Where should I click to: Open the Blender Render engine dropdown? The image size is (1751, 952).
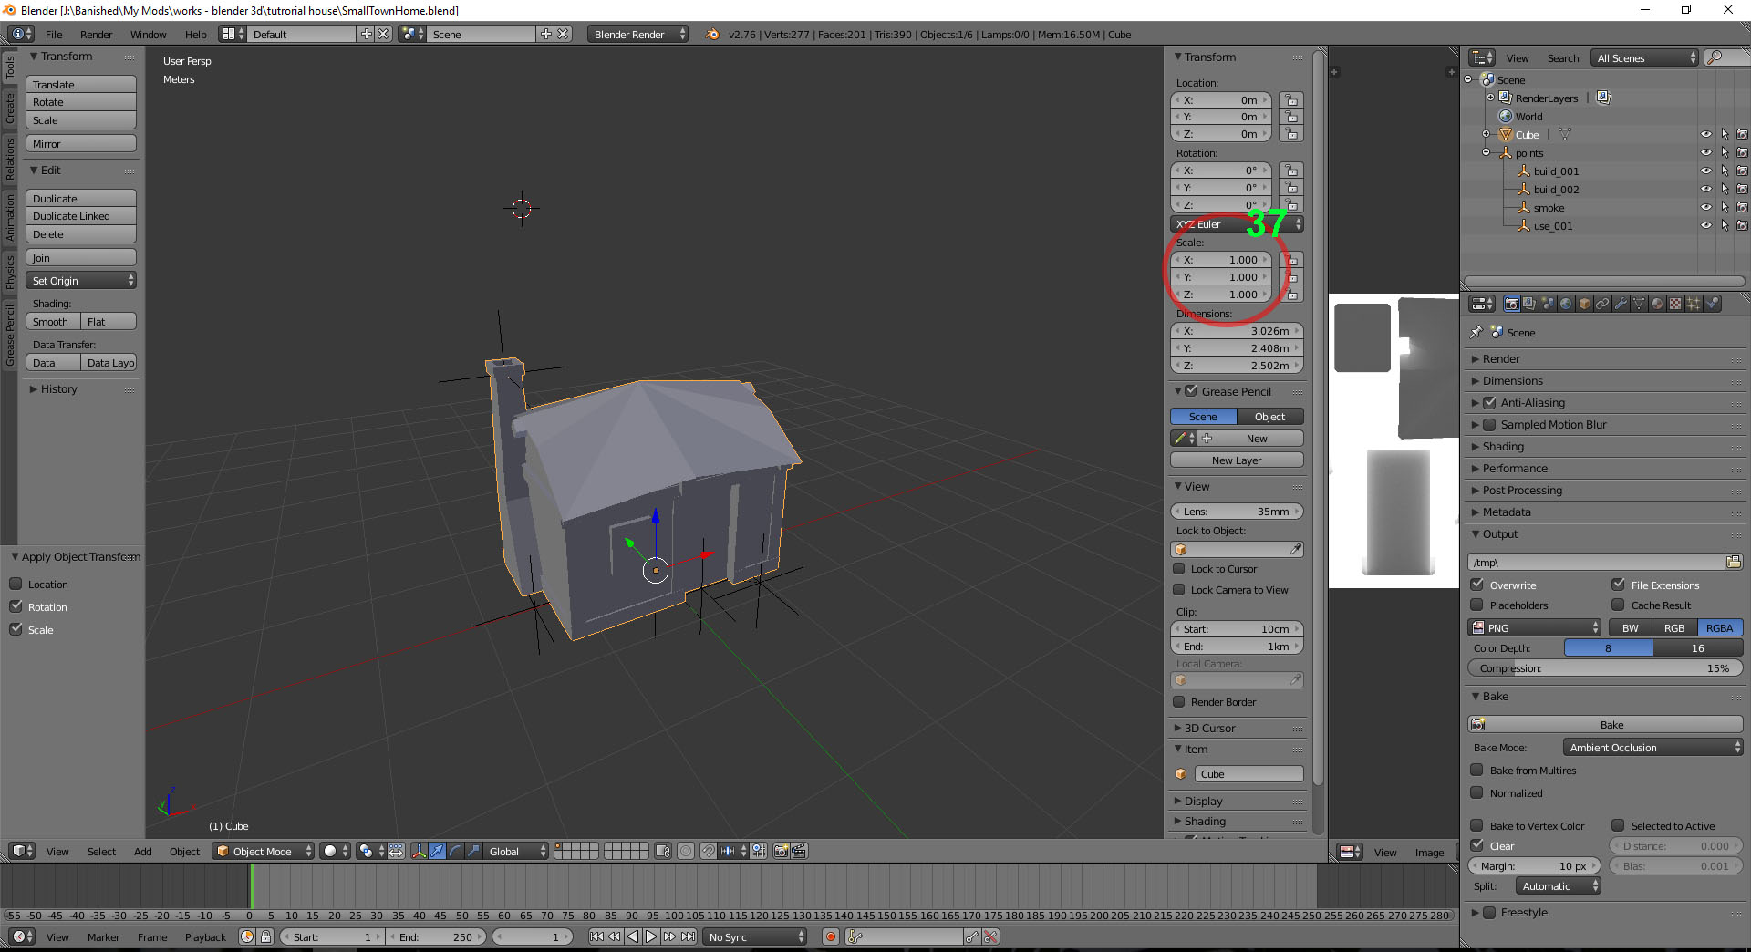coord(637,34)
